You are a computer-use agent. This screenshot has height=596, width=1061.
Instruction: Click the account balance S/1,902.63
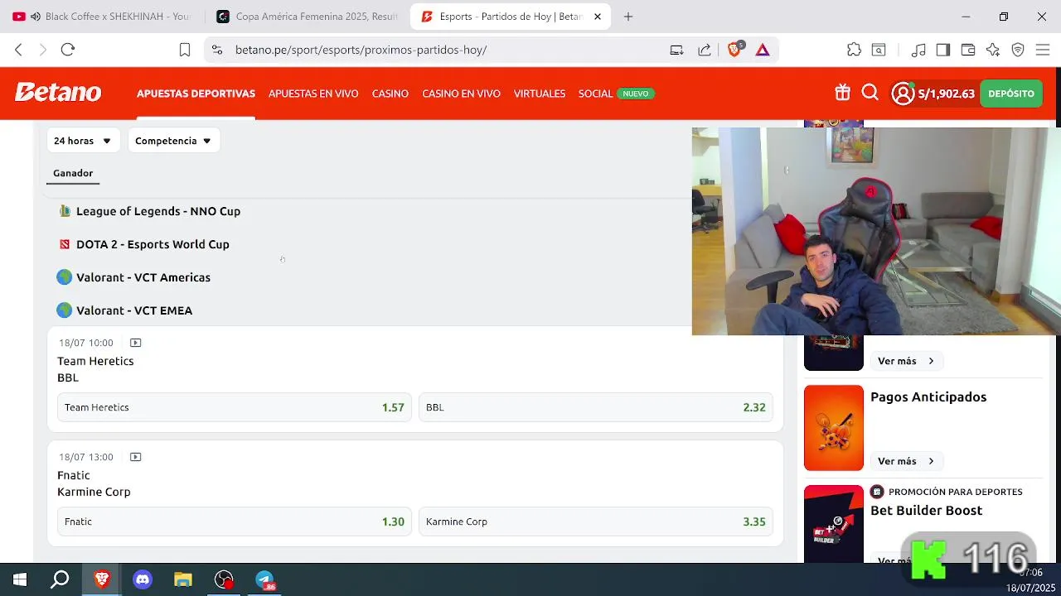947,94
